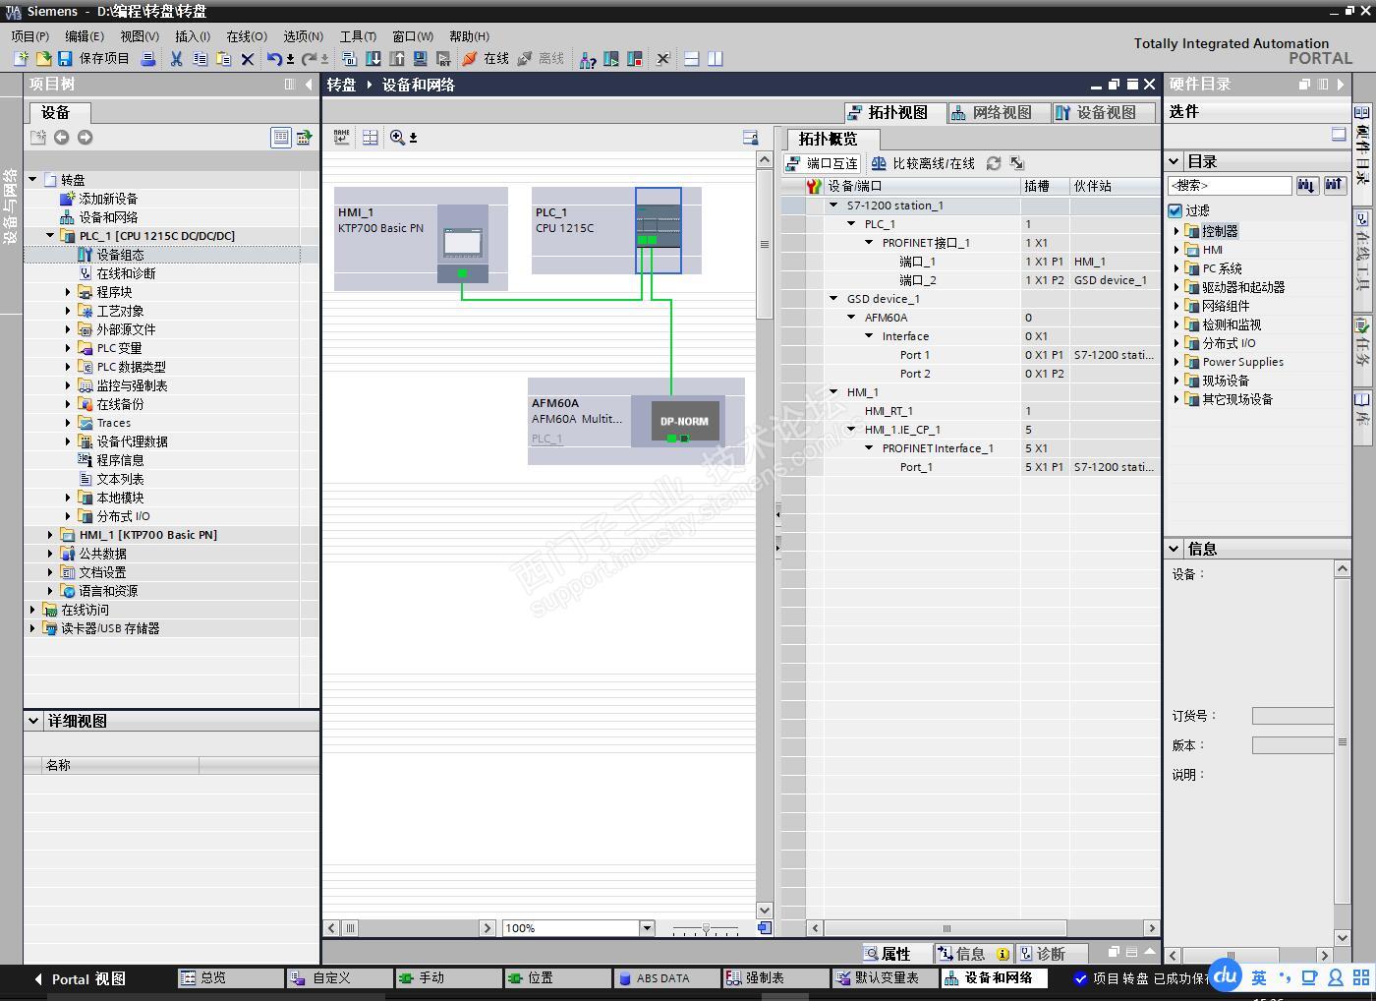Click the Baidu input method icon
Screen dimensions: 1376x1001
1225,975
